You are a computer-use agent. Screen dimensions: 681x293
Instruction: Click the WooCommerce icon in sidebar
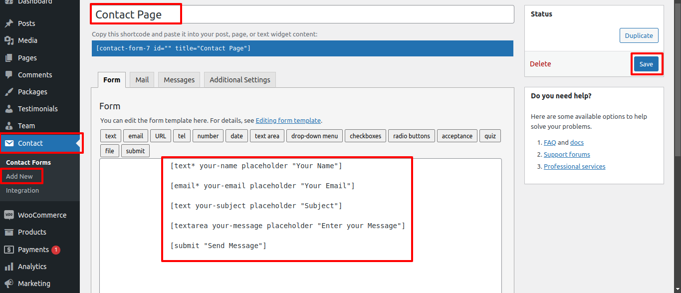[x=8, y=215]
